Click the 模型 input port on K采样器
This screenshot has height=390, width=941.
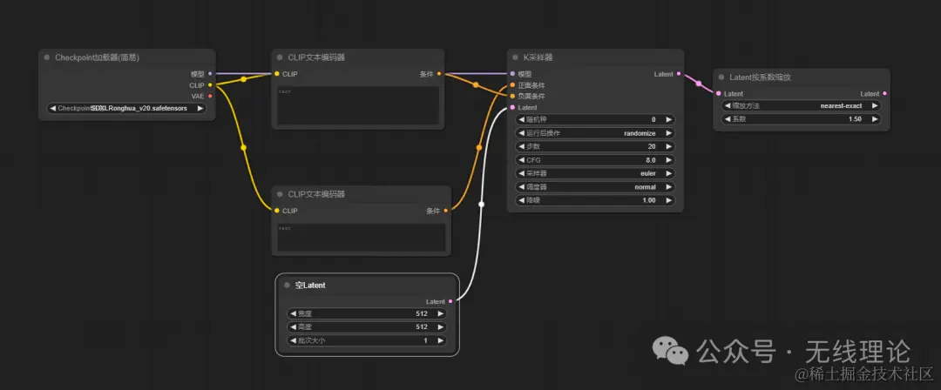512,74
